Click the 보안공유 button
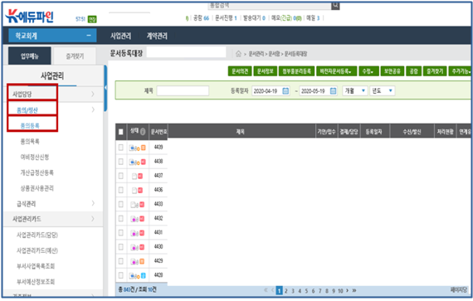Screen dimensions: 473x301 393,71
